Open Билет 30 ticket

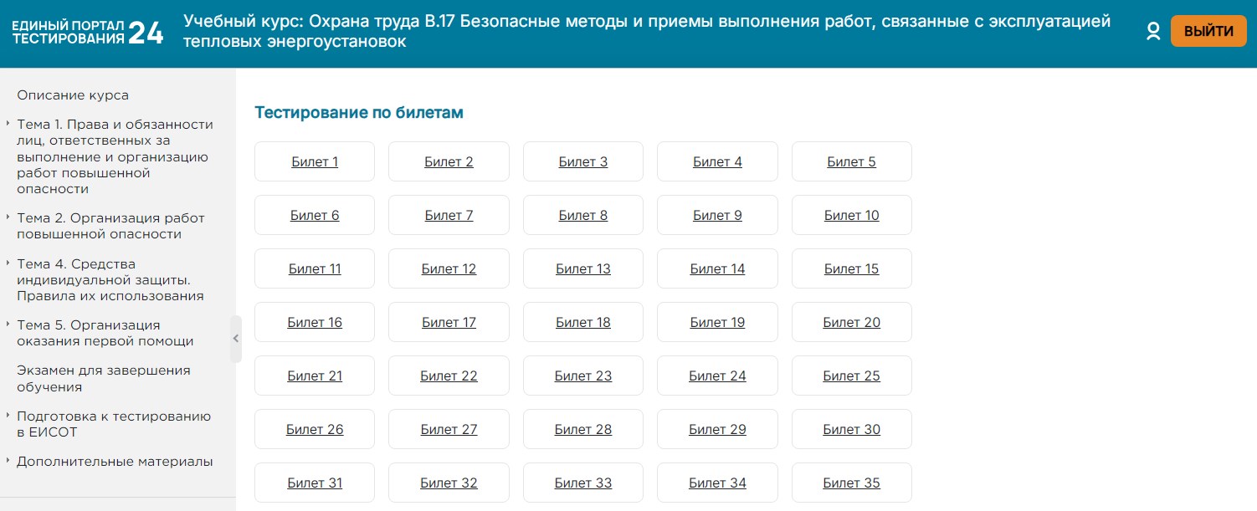851,430
